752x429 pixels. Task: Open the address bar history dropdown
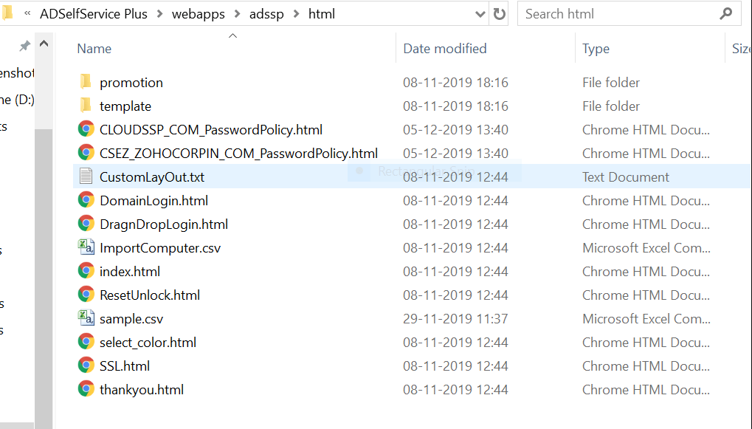point(480,14)
